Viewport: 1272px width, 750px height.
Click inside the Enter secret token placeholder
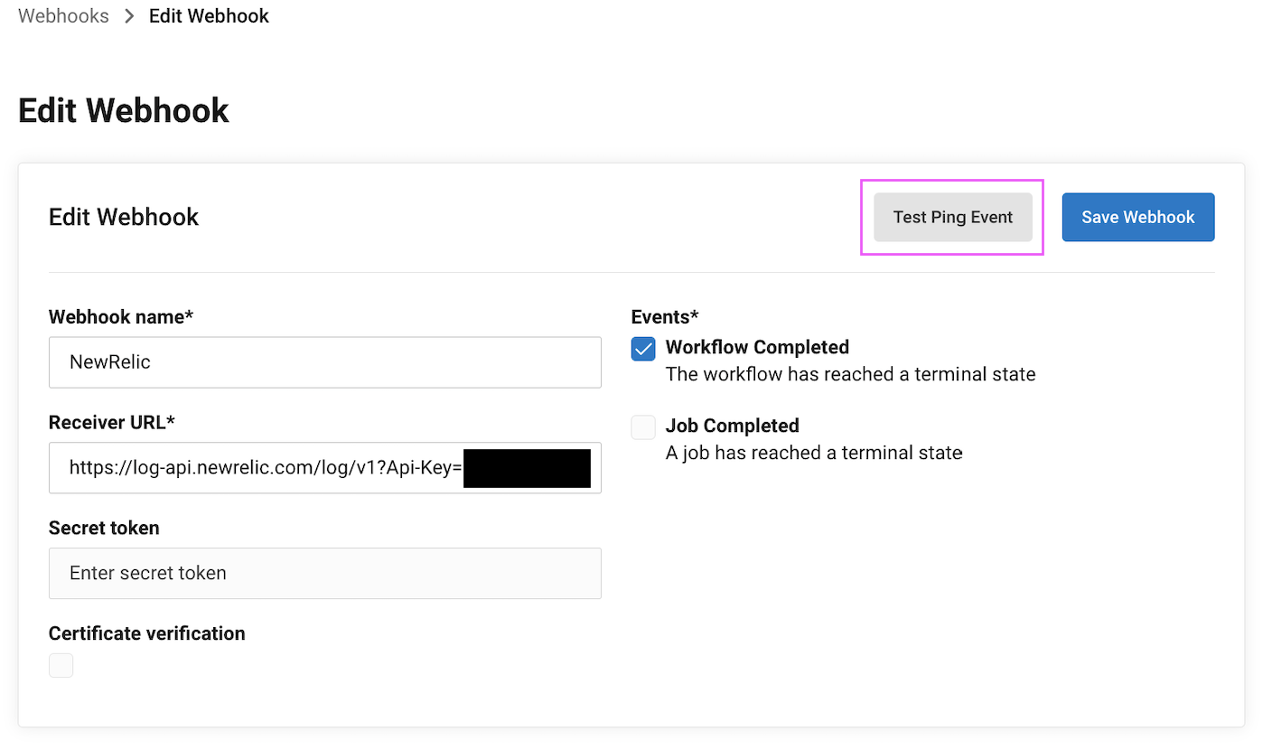[325, 573]
